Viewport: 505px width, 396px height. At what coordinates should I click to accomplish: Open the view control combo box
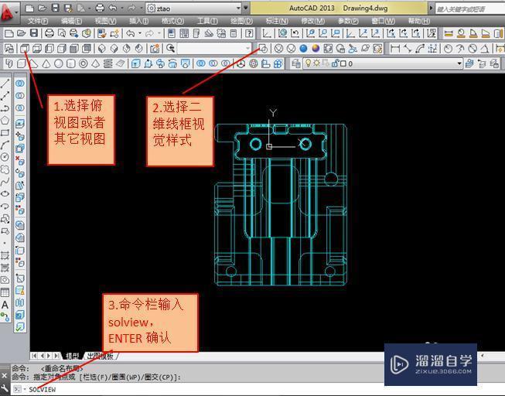(214, 49)
